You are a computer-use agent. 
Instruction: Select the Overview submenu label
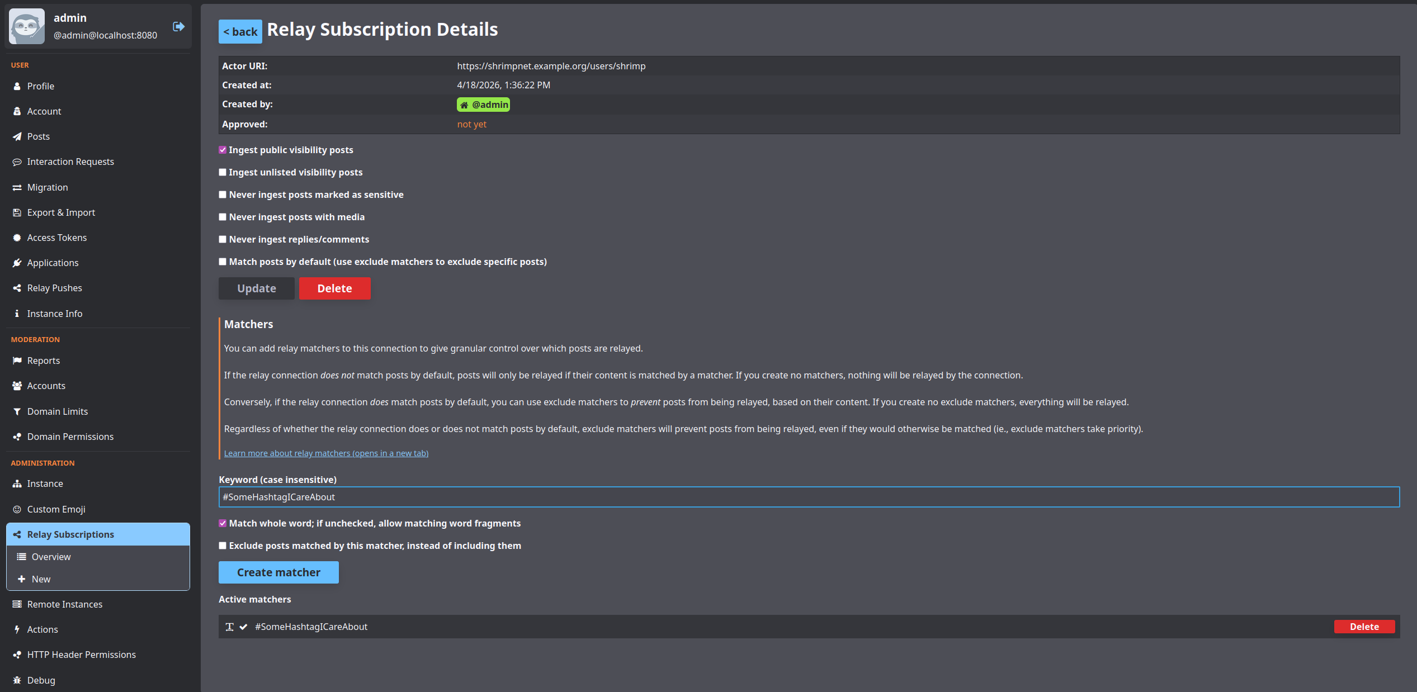51,557
